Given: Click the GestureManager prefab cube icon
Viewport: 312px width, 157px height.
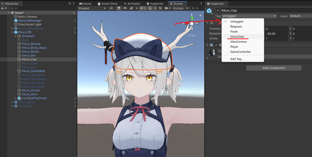Looking at the screenshot, I should [x=16, y=20].
